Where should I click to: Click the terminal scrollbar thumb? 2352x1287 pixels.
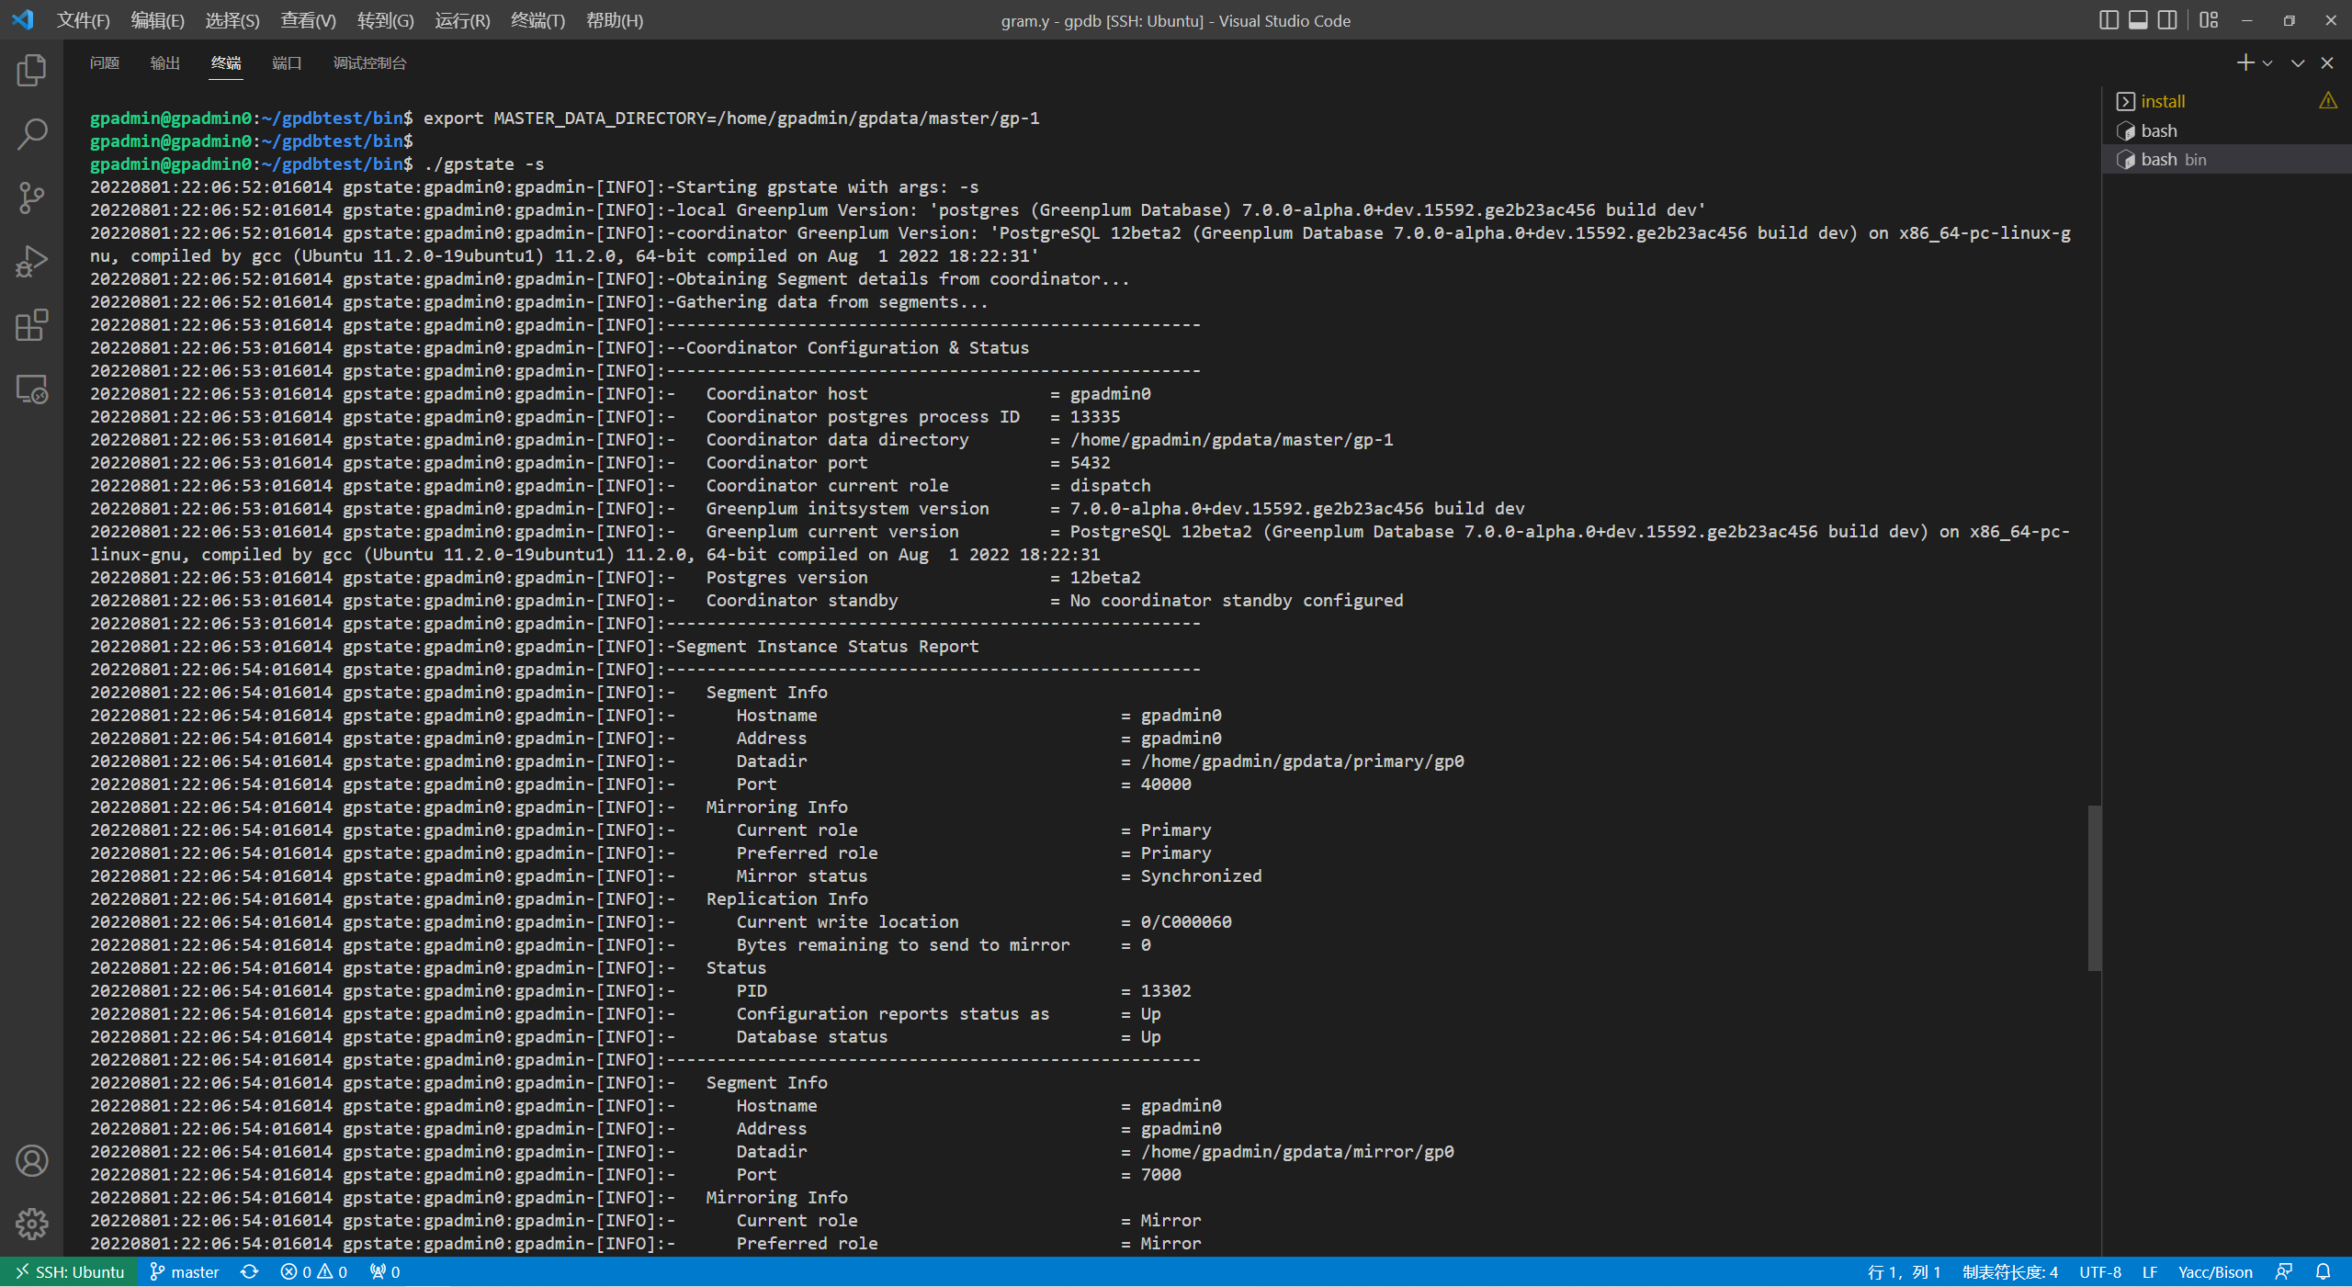[2094, 887]
